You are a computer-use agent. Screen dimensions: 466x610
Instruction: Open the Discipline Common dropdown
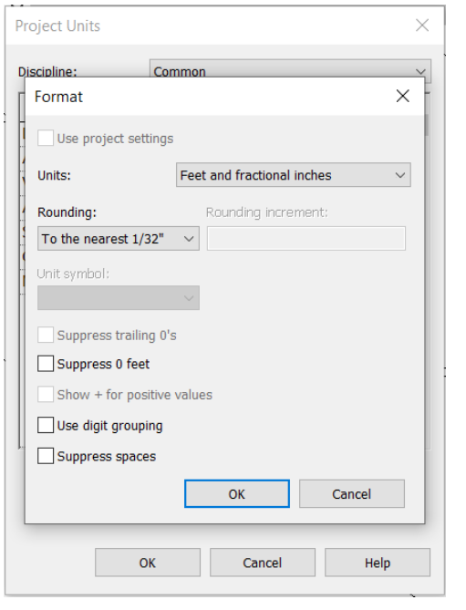coord(290,71)
